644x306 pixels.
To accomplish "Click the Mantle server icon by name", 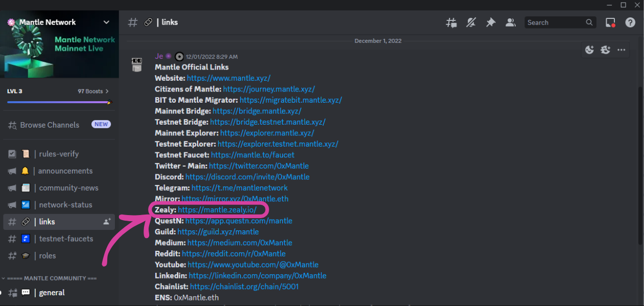I will coord(11,22).
